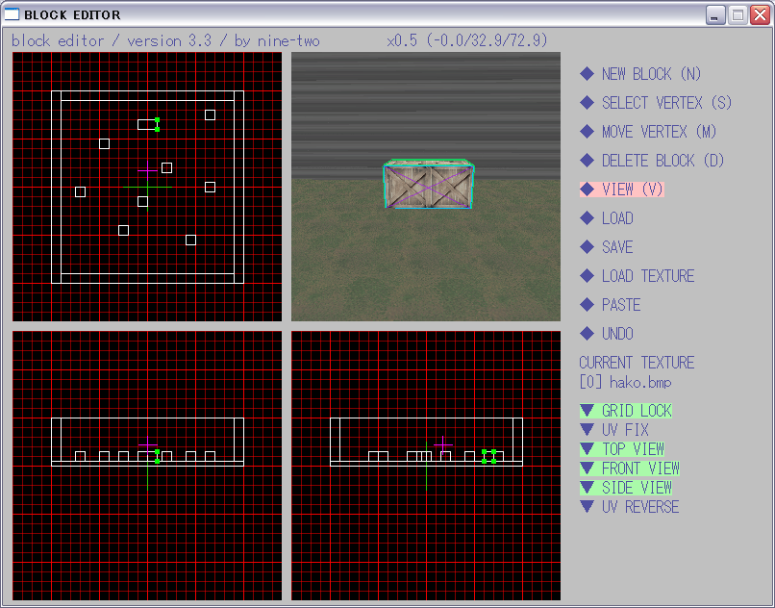Image resolution: width=775 pixels, height=608 pixels.
Task: Click the magenta crosshair in the side view
Action: (442, 443)
